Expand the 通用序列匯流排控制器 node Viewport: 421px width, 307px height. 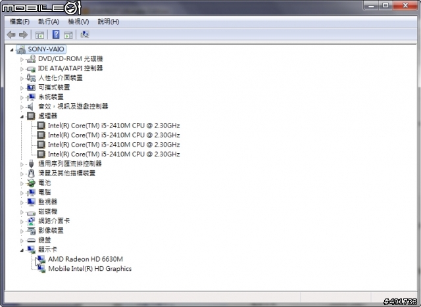[x=22, y=164]
